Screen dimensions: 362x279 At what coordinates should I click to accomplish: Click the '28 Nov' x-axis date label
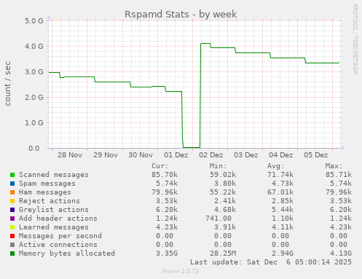point(70,155)
